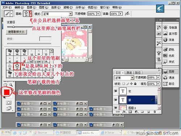
Task: Toggle lock all padlock icon
Action: point(135,83)
